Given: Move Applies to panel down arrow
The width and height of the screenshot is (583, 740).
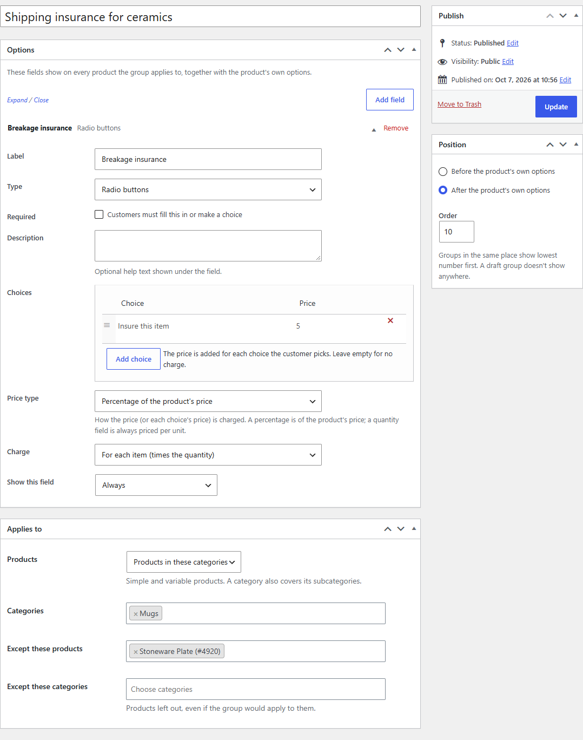Looking at the screenshot, I should [401, 529].
